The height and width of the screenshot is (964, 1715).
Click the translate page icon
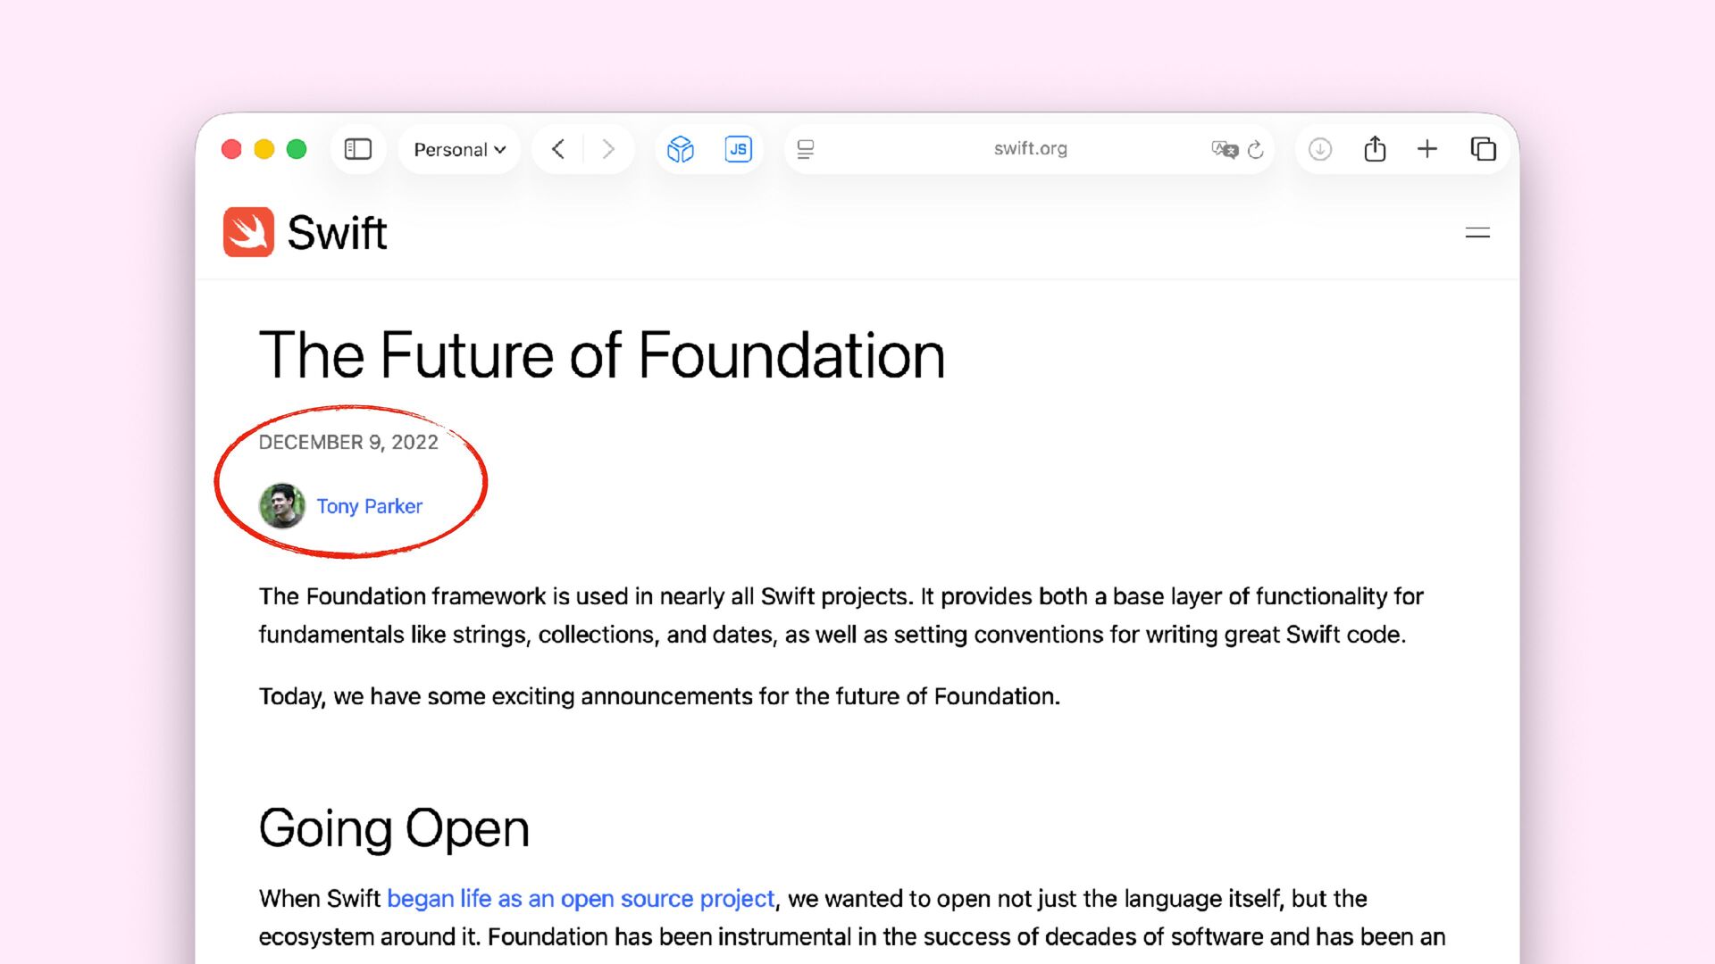pos(1224,149)
